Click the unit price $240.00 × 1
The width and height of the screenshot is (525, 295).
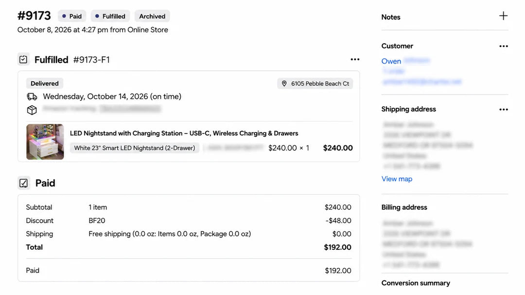click(289, 148)
